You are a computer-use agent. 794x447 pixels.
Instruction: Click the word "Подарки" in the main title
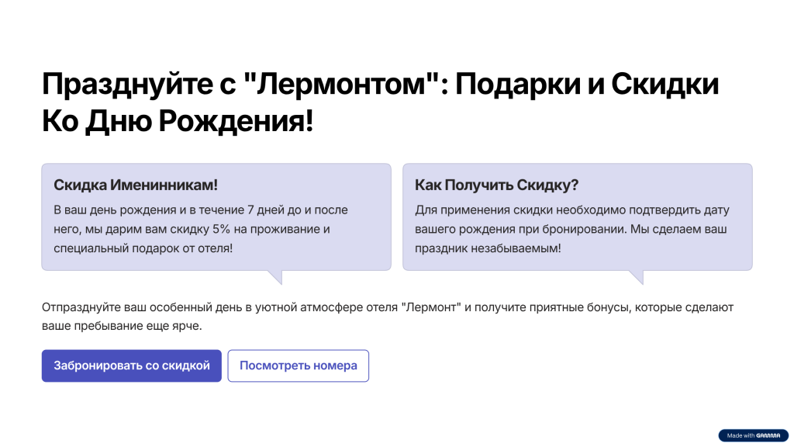click(x=528, y=85)
